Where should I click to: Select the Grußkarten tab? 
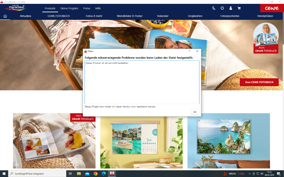(x=195, y=16)
